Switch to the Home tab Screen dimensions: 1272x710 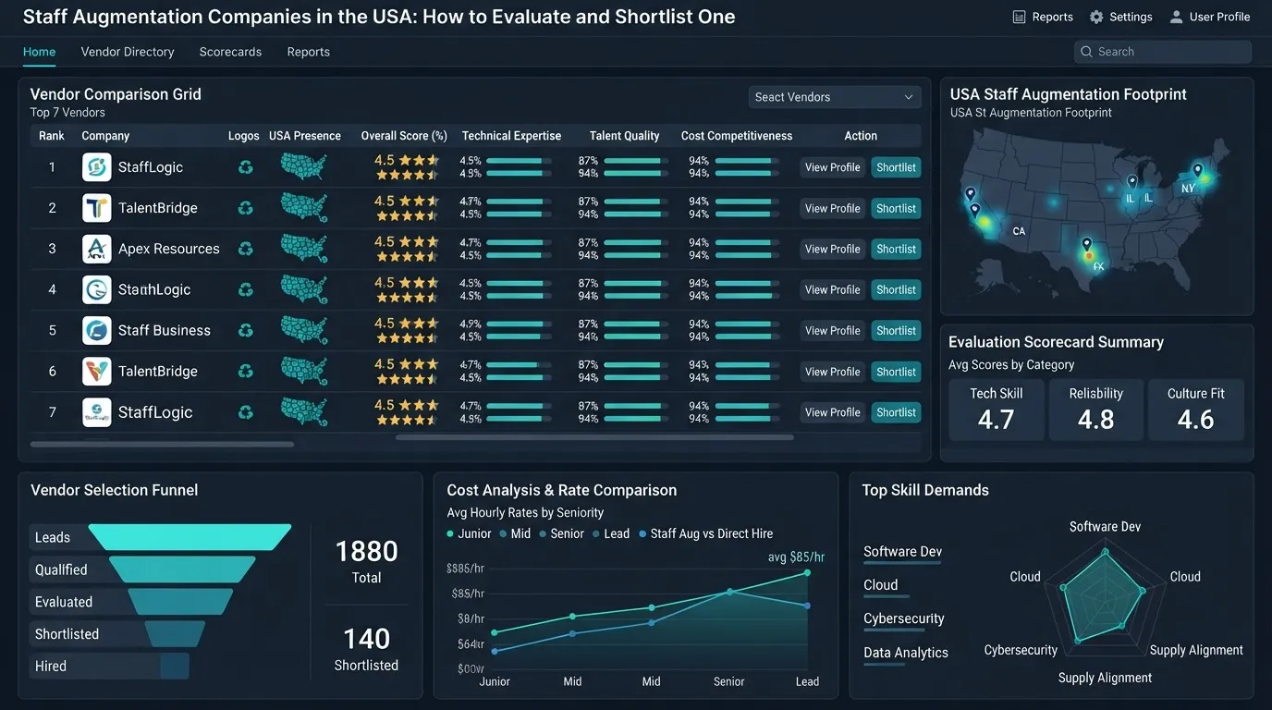point(39,52)
